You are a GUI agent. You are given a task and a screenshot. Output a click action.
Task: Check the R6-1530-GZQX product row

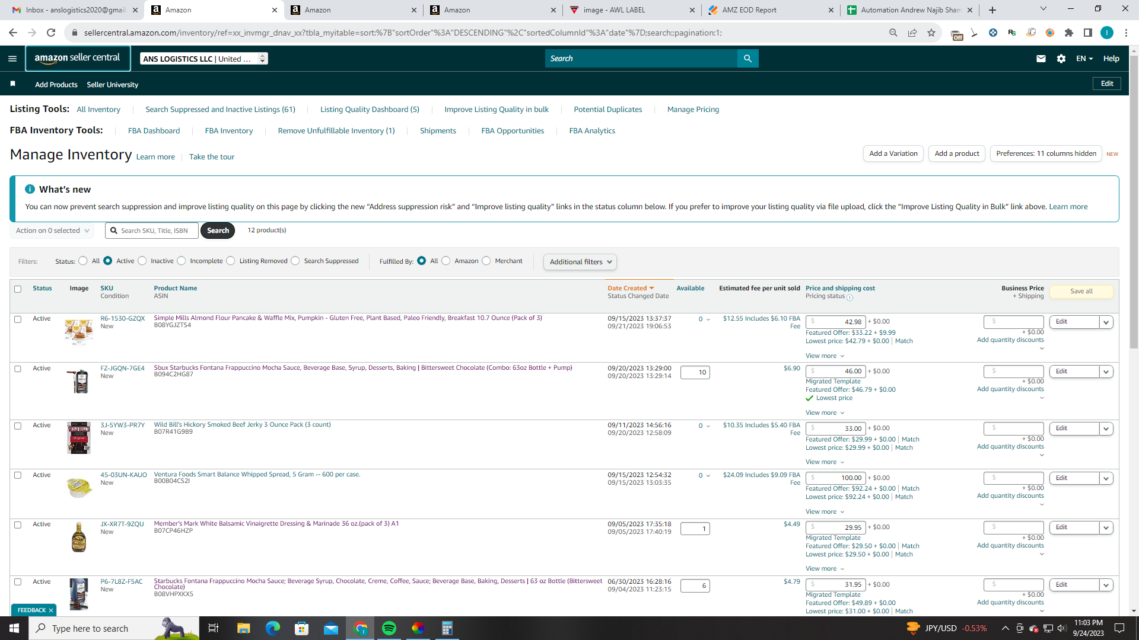click(x=18, y=319)
